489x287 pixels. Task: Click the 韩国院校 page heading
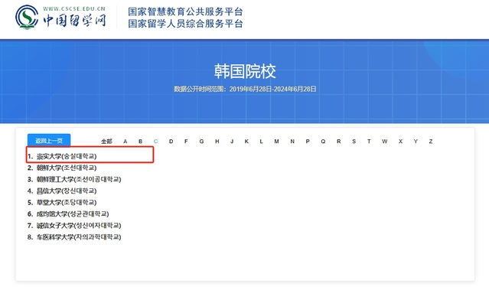[x=245, y=71]
